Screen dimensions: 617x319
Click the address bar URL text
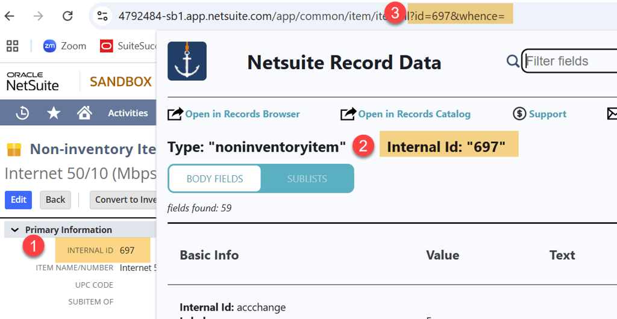pyautogui.click(x=311, y=16)
